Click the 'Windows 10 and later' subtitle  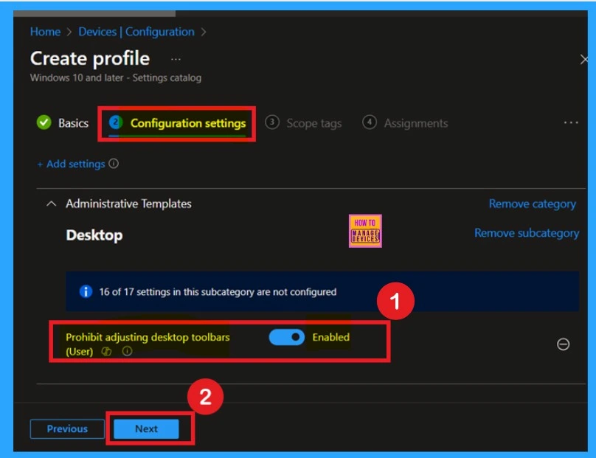pyautogui.click(x=116, y=77)
